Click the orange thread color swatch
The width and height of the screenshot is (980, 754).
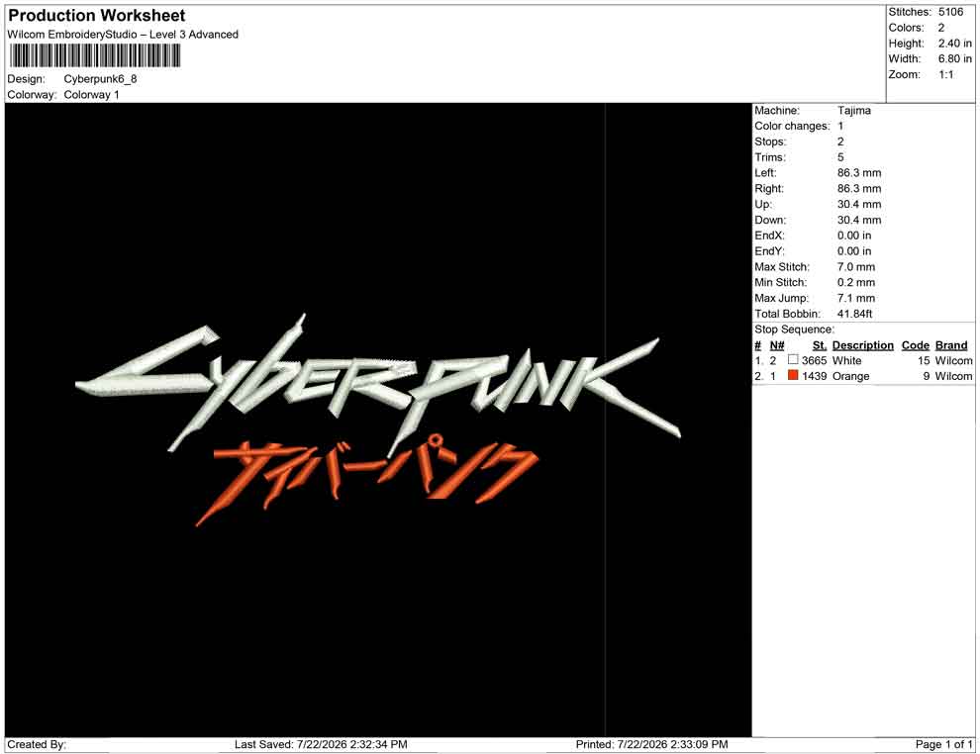(x=793, y=375)
